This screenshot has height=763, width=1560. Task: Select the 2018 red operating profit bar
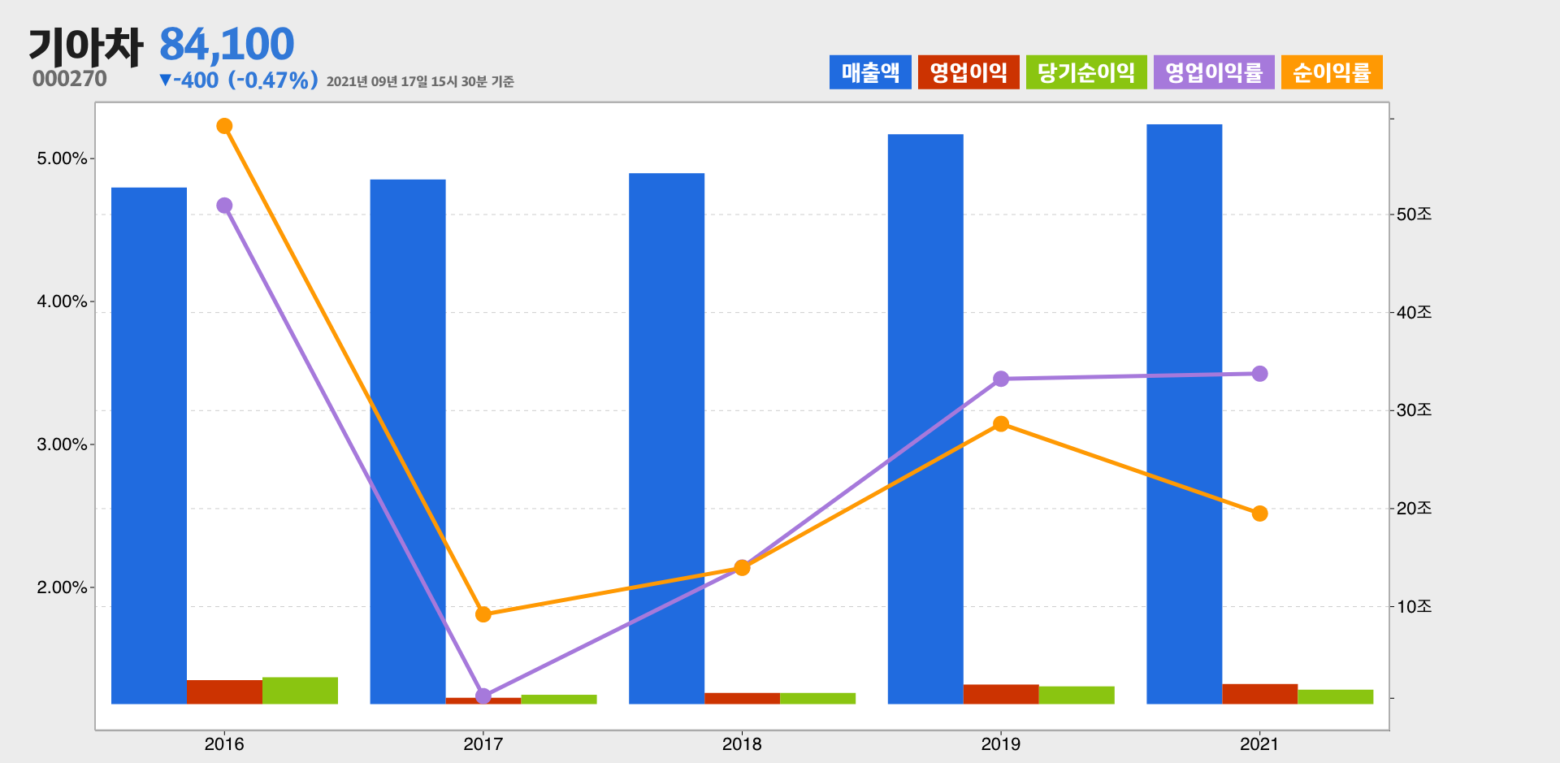coord(742,698)
